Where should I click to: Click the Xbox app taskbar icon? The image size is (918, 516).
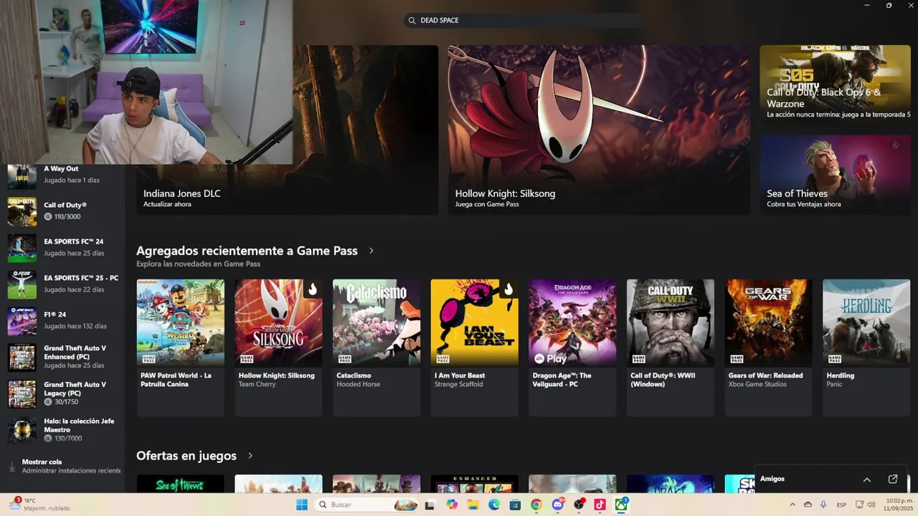[621, 505]
